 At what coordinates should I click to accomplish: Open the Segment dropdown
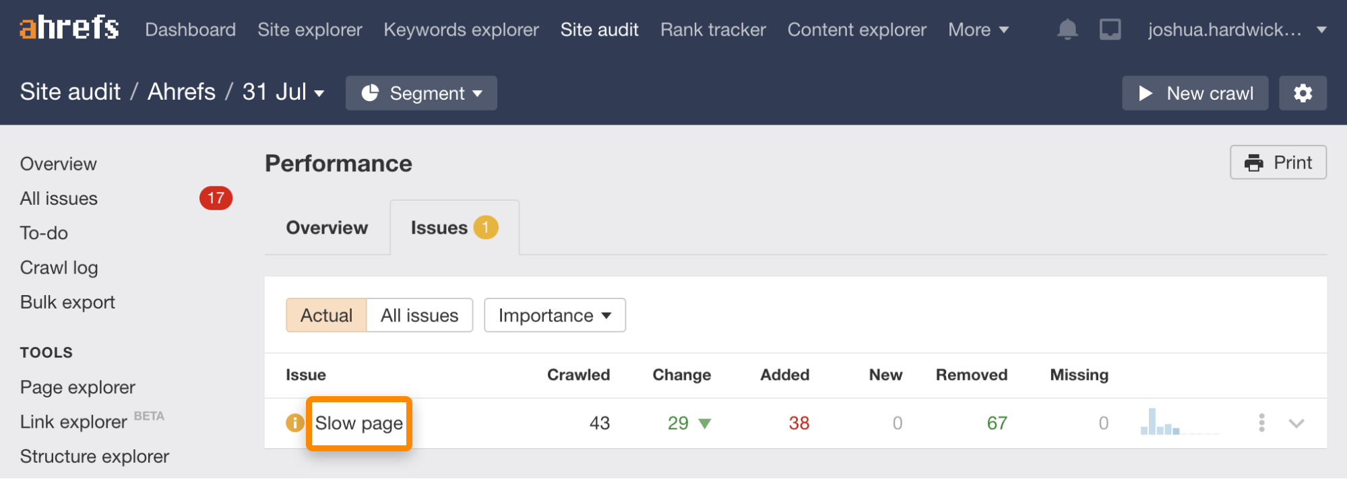pyautogui.click(x=421, y=93)
